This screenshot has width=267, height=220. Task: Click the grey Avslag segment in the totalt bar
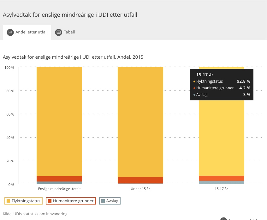(x=59, y=183)
